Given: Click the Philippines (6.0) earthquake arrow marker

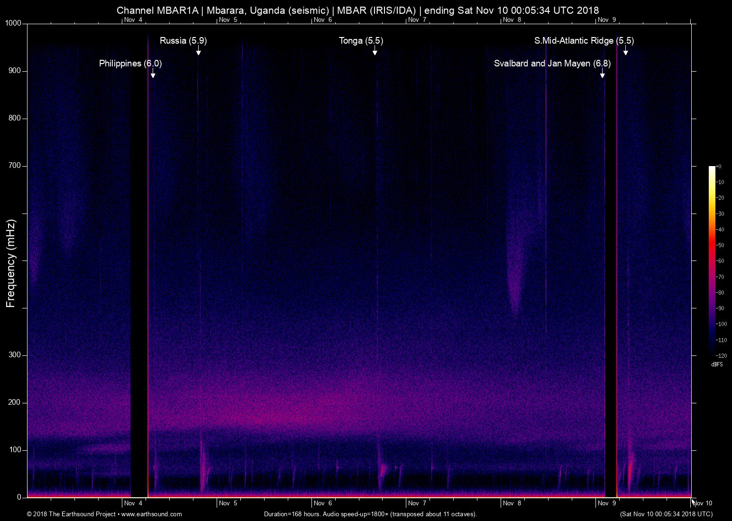Looking at the screenshot, I should tap(153, 74).
